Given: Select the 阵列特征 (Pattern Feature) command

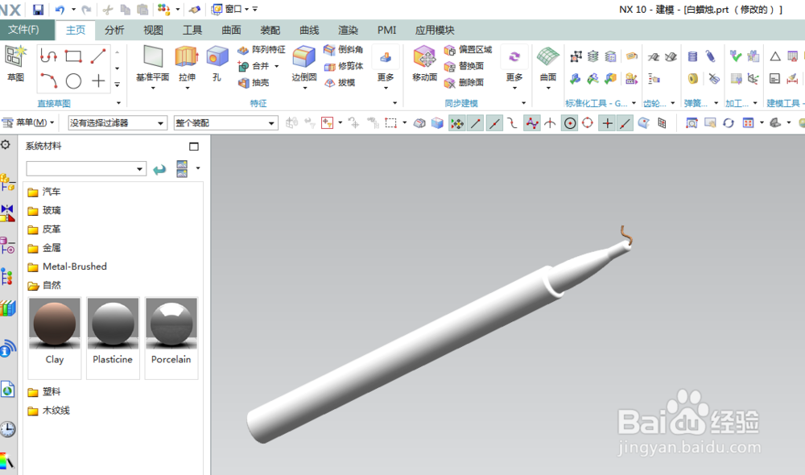Looking at the screenshot, I should click(258, 49).
